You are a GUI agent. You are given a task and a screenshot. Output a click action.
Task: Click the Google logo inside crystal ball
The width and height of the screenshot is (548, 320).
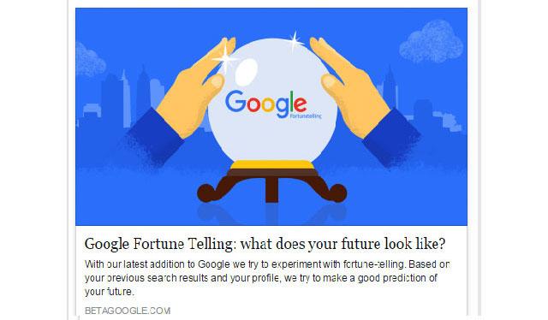pyautogui.click(x=266, y=104)
